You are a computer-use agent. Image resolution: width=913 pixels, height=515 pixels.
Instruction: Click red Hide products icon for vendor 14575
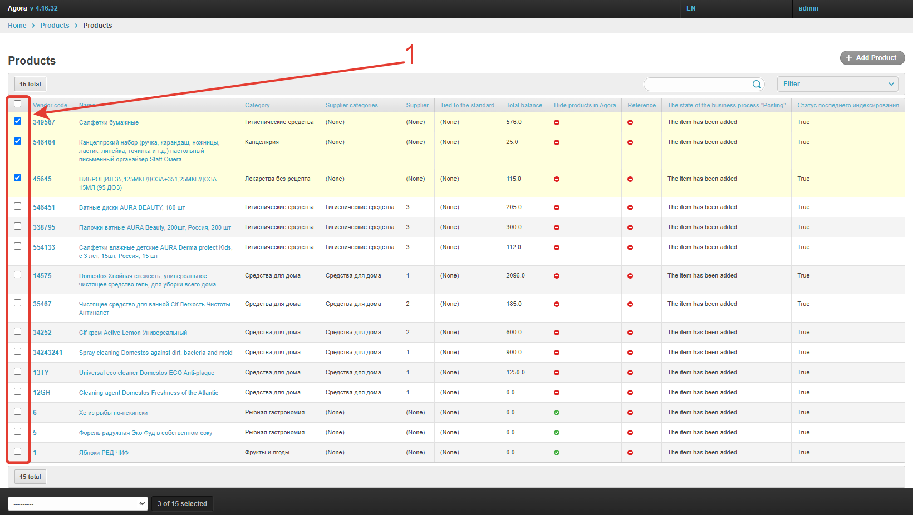coord(557,276)
